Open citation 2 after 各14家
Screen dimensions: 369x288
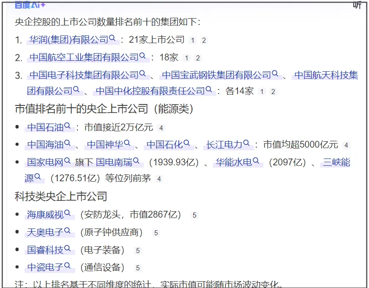[x=273, y=92]
